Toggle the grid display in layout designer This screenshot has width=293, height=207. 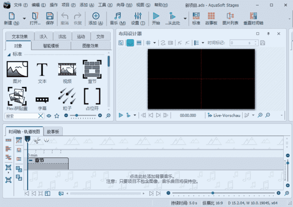pyautogui.click(x=148, y=43)
